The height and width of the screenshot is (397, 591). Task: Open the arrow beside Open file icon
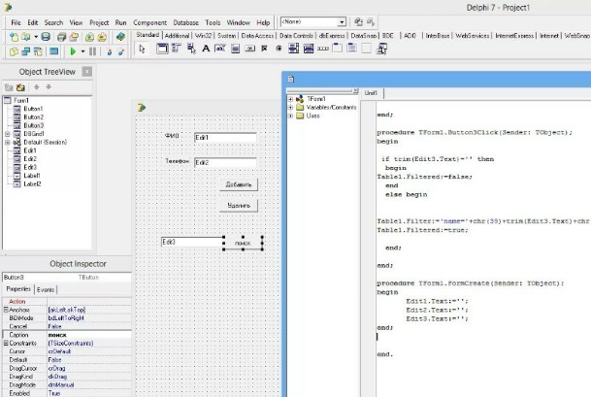click(36, 37)
